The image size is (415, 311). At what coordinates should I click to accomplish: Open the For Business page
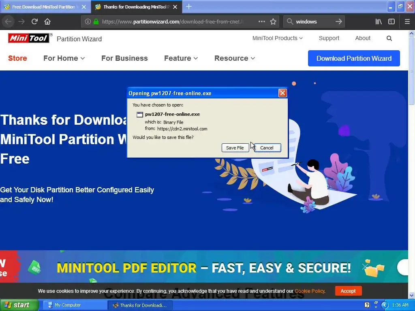[x=124, y=58]
